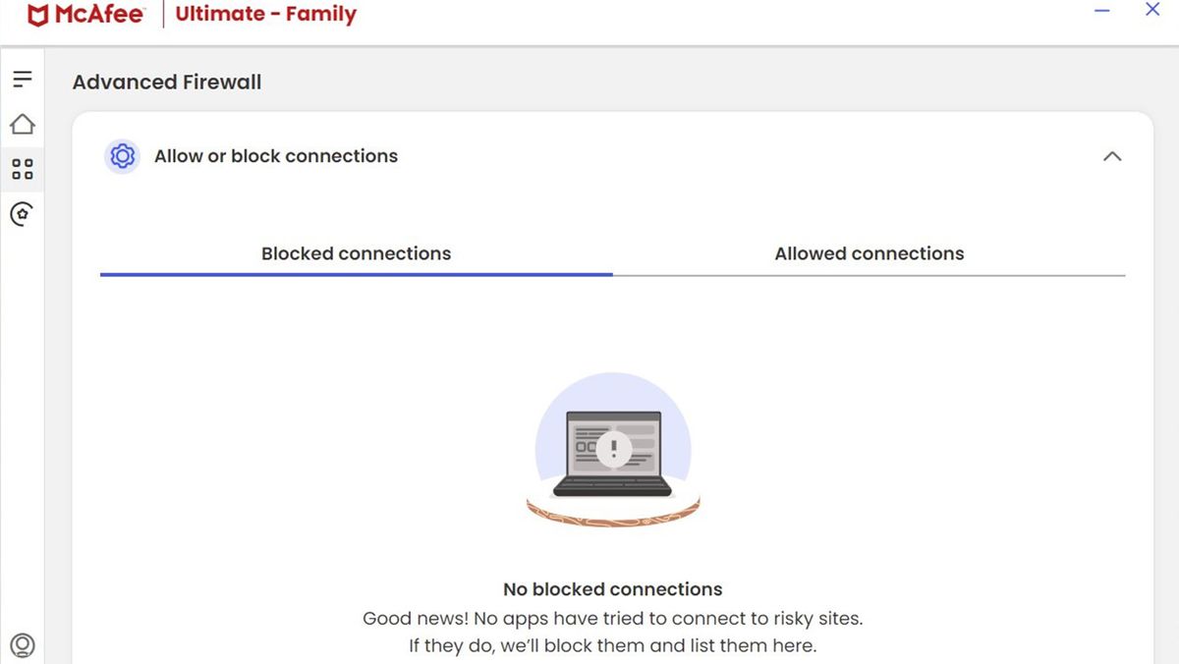Switch to the Allowed connections tab

click(x=869, y=253)
